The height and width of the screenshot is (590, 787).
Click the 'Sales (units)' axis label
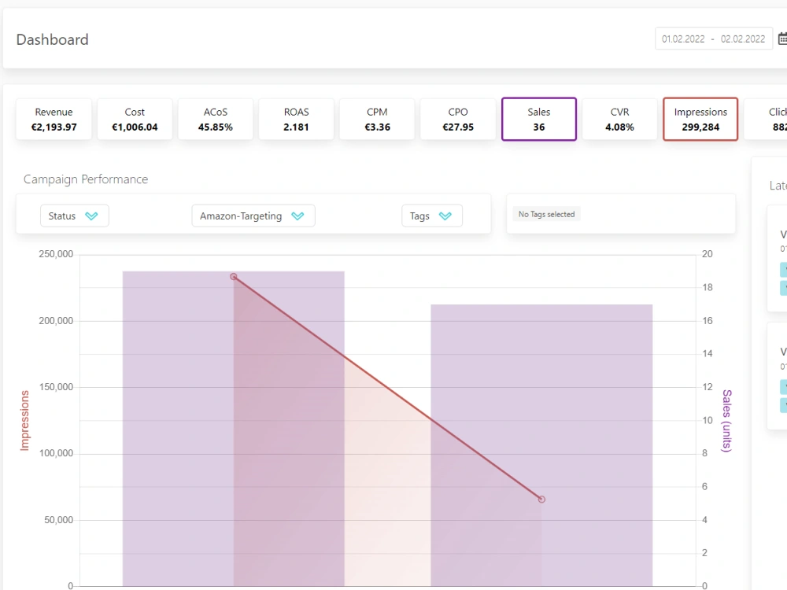coord(726,420)
